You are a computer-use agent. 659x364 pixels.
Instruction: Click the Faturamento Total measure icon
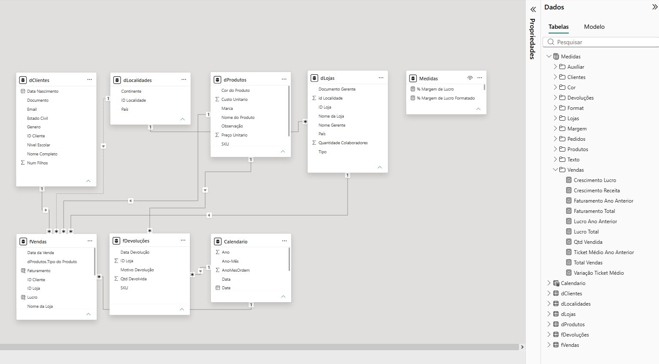click(569, 211)
